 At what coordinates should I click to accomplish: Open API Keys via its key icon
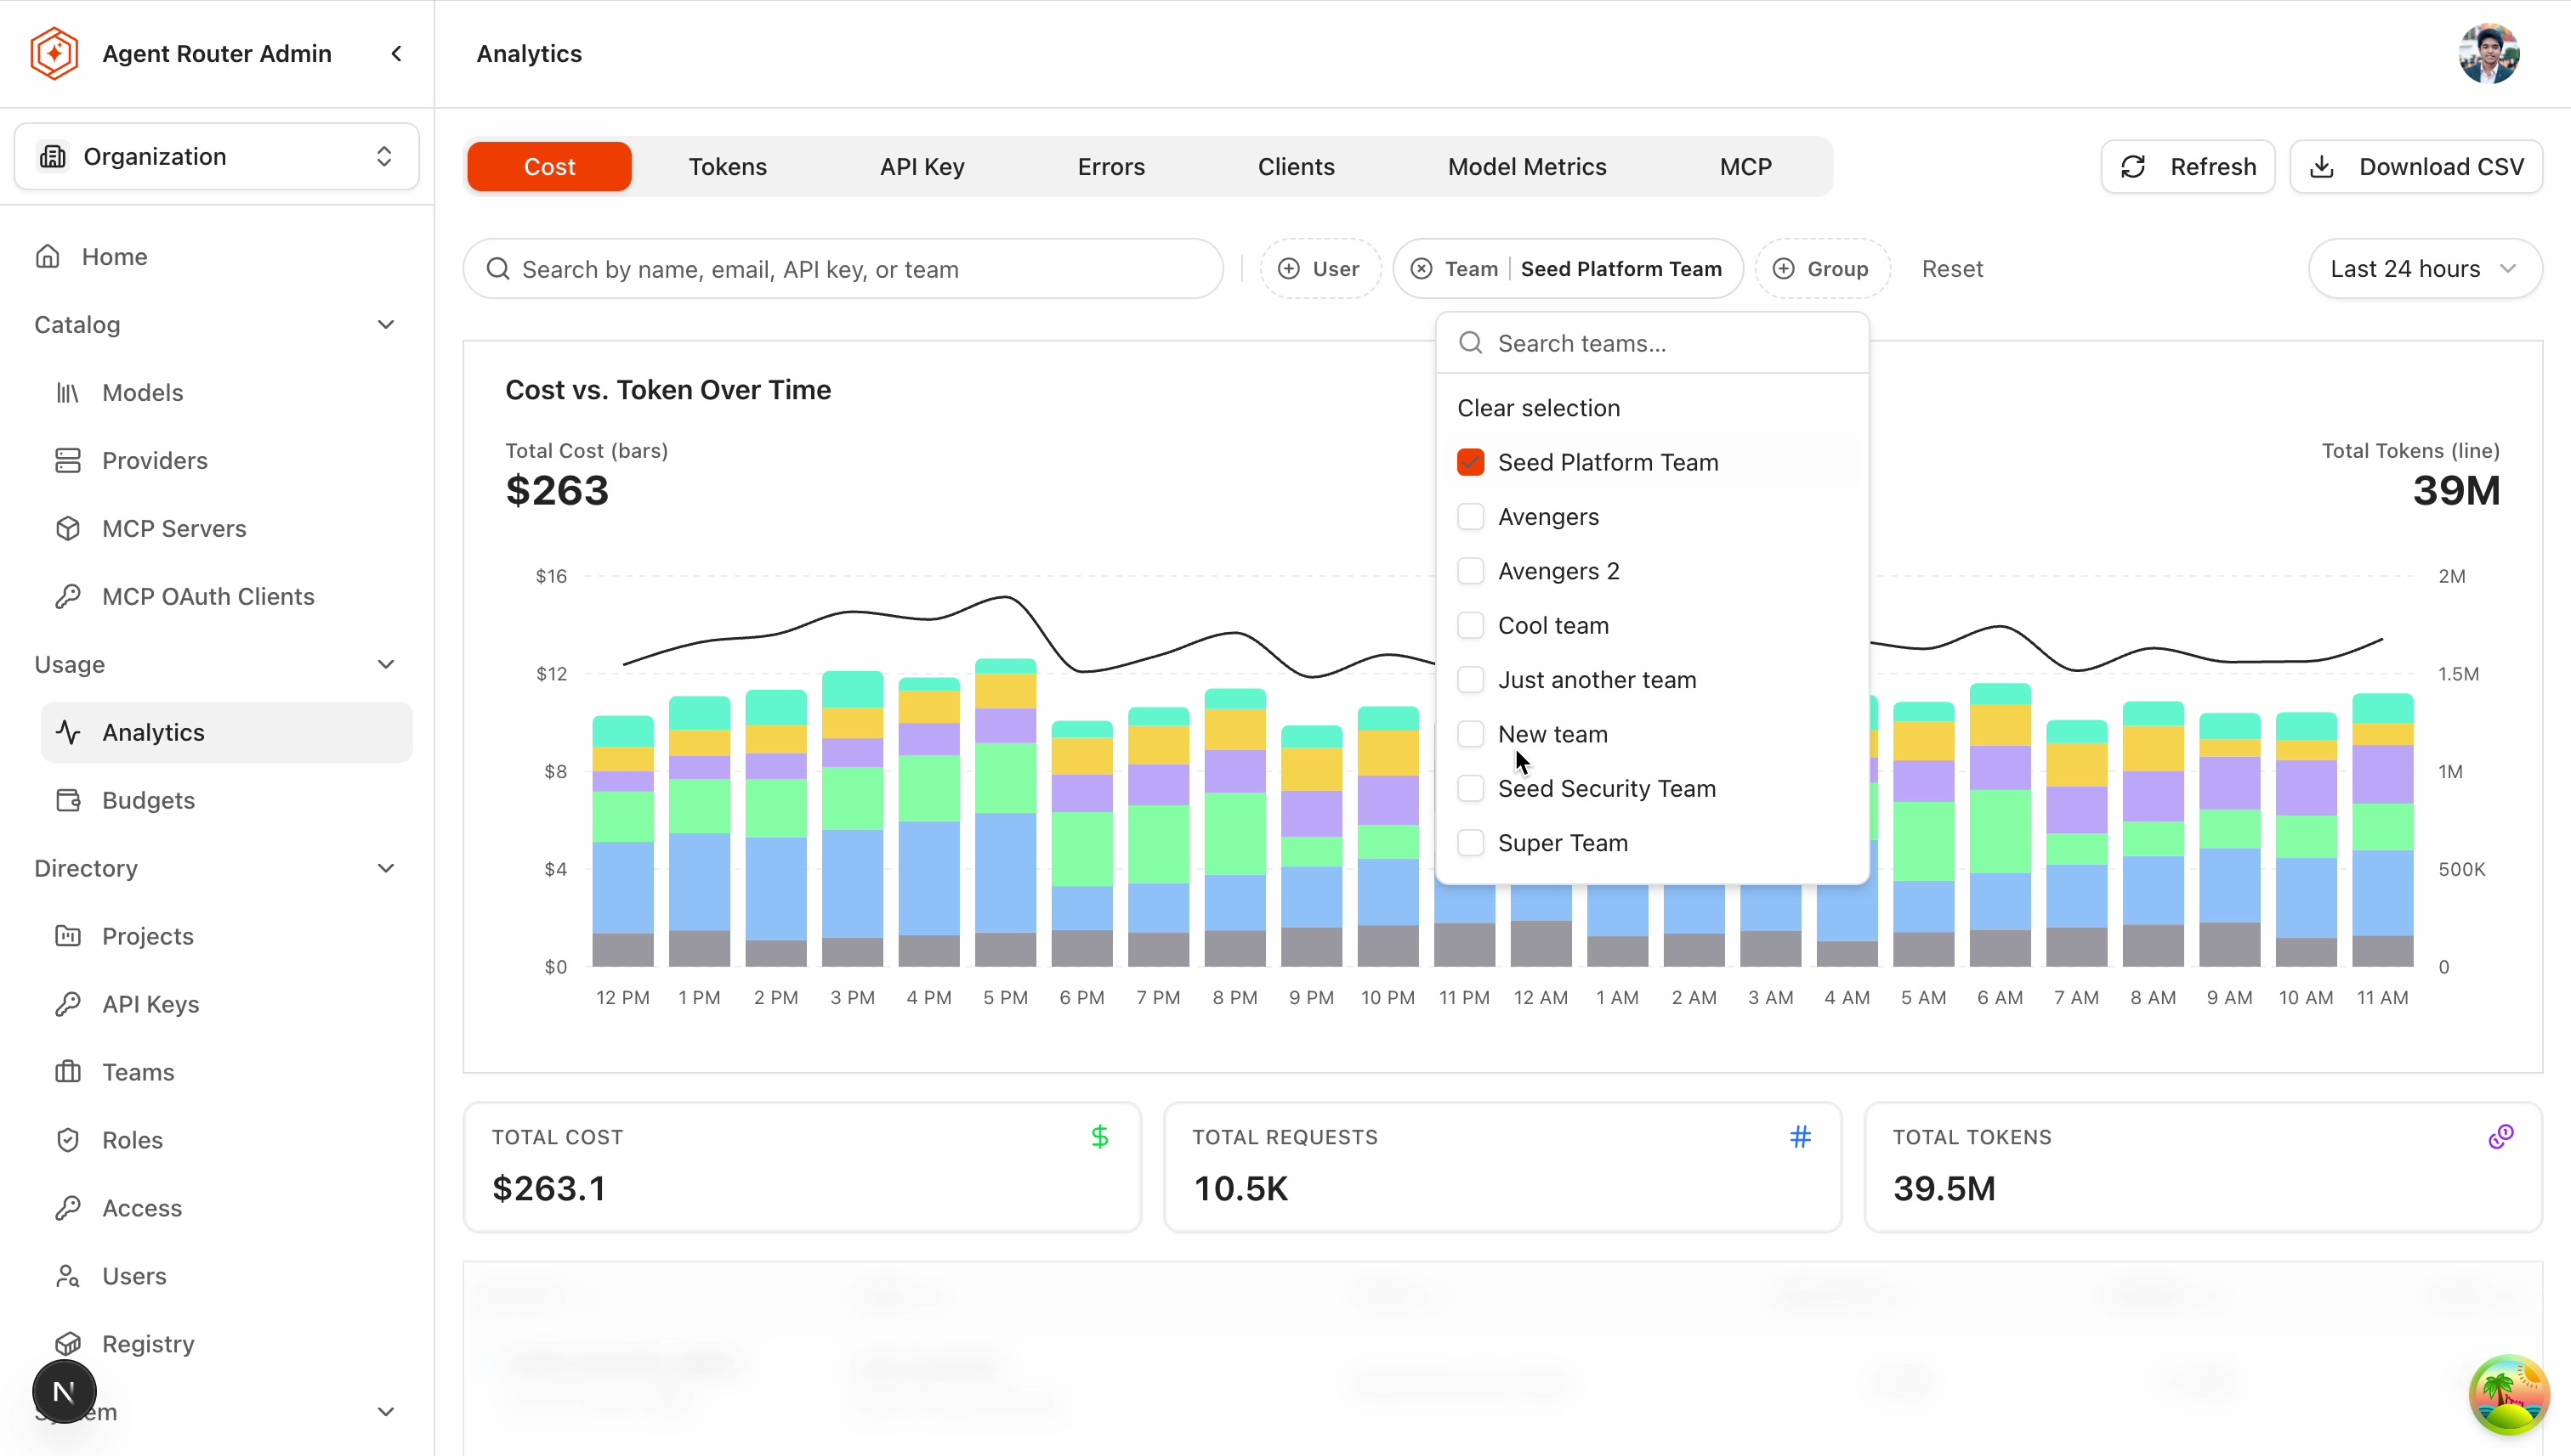(68, 1005)
